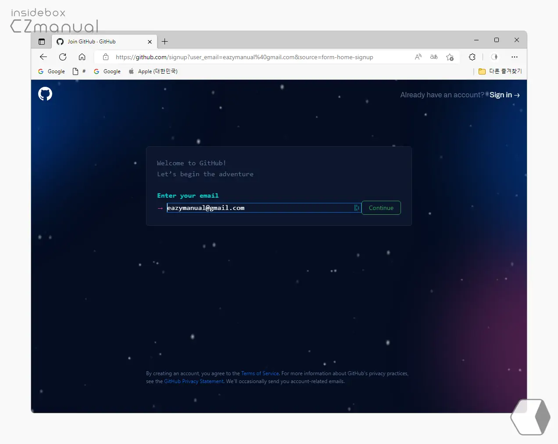This screenshot has width=558, height=444.
Task: Click the Continue button
Action: tap(381, 208)
